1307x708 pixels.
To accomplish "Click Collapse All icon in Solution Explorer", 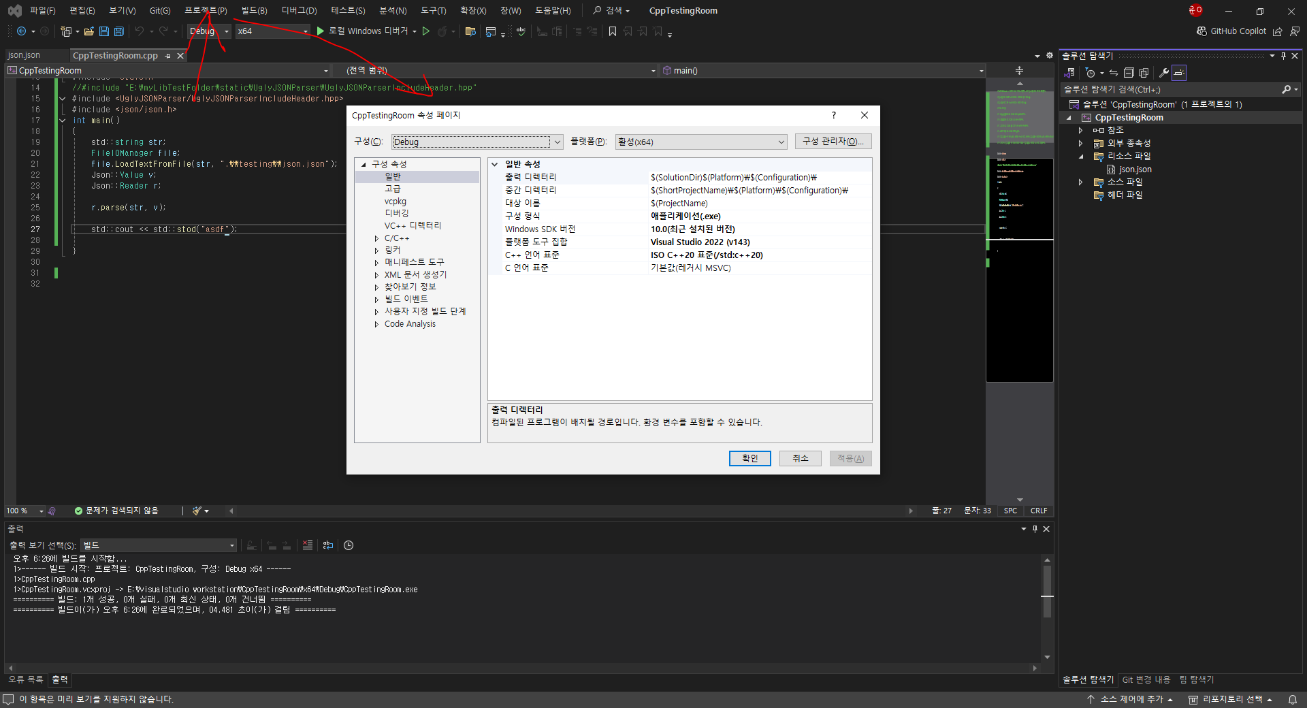I will click(x=1129, y=73).
